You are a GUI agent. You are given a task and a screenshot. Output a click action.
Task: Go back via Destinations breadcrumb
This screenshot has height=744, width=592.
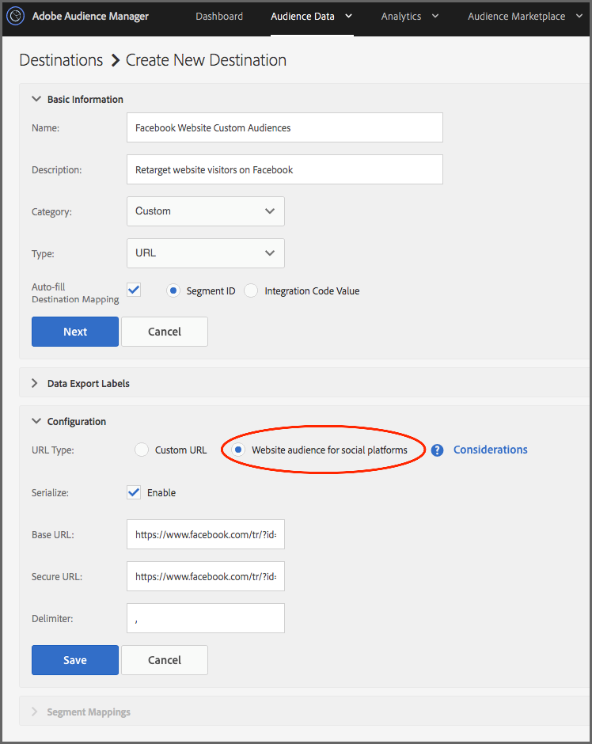pyautogui.click(x=61, y=60)
